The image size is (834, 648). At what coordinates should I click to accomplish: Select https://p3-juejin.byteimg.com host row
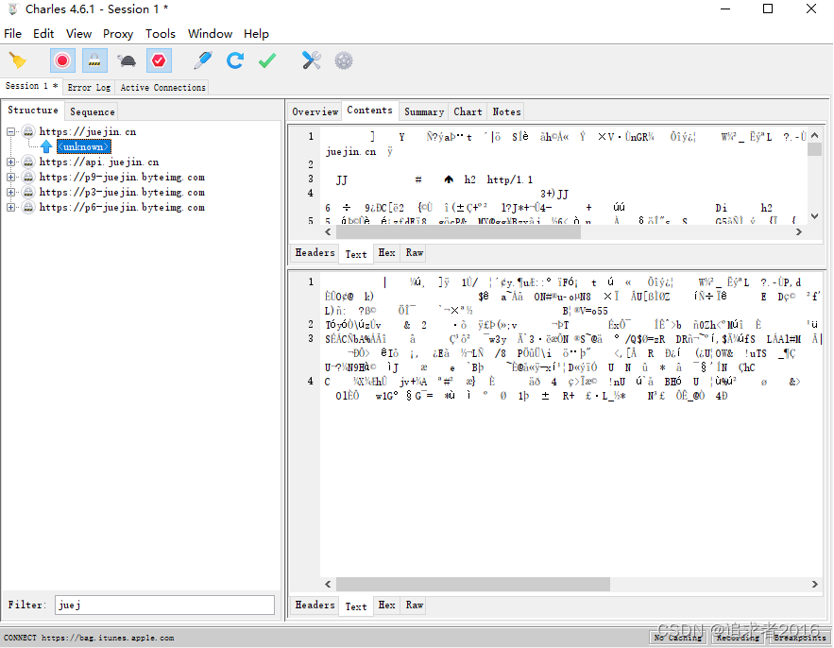[122, 192]
